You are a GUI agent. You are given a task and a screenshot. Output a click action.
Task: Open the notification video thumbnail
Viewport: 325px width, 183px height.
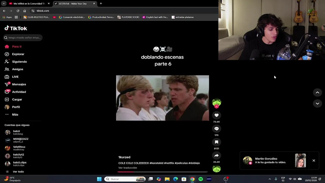(x=300, y=161)
